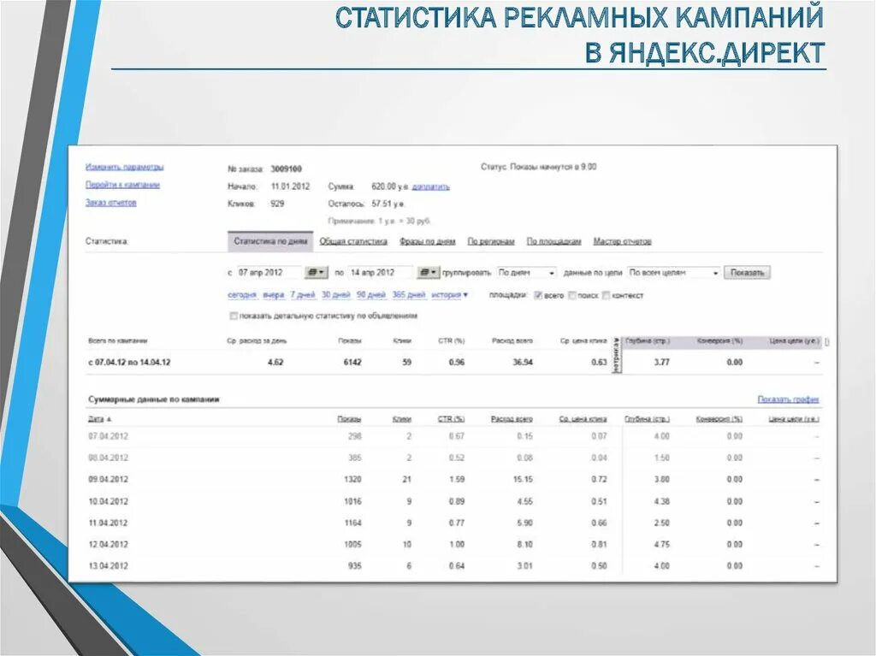Click the date cell '12.04.2012'
Screen dimensions: 876x656
(x=108, y=544)
